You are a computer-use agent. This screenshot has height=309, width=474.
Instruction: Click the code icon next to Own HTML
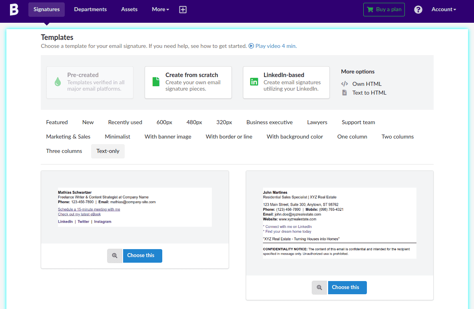(x=344, y=84)
